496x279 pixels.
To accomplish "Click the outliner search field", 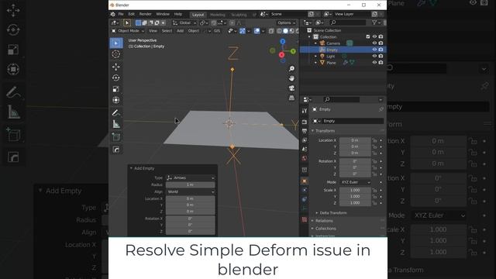I will pos(347,22).
